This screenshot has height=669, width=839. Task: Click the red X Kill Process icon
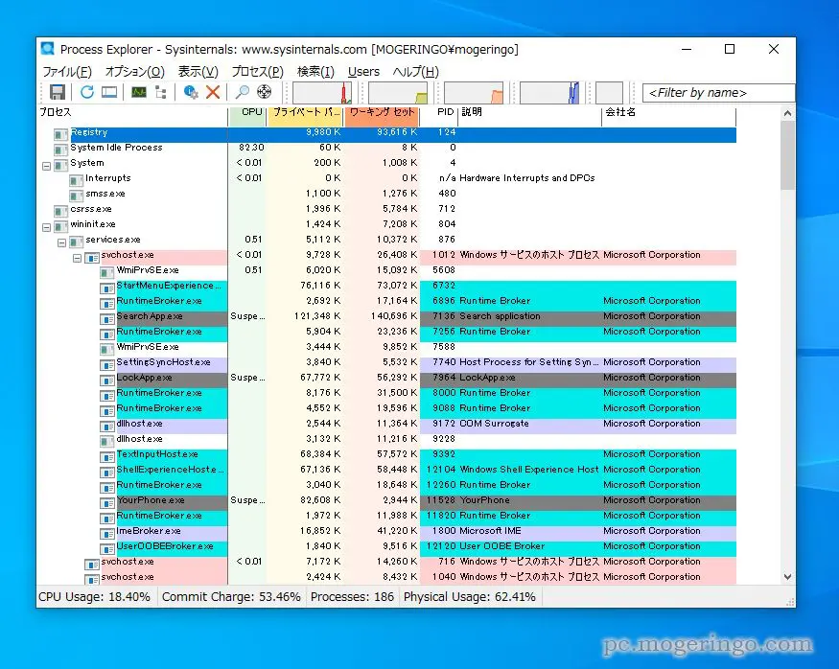click(213, 92)
